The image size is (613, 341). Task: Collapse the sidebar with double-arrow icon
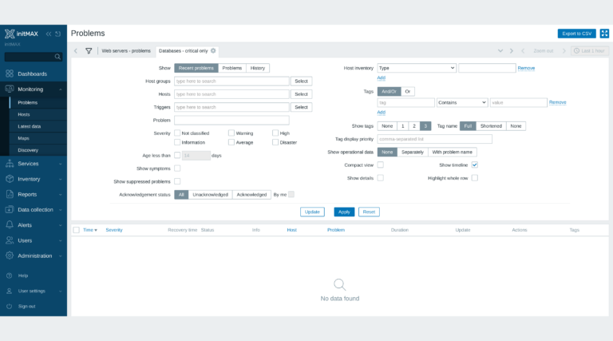click(x=49, y=34)
